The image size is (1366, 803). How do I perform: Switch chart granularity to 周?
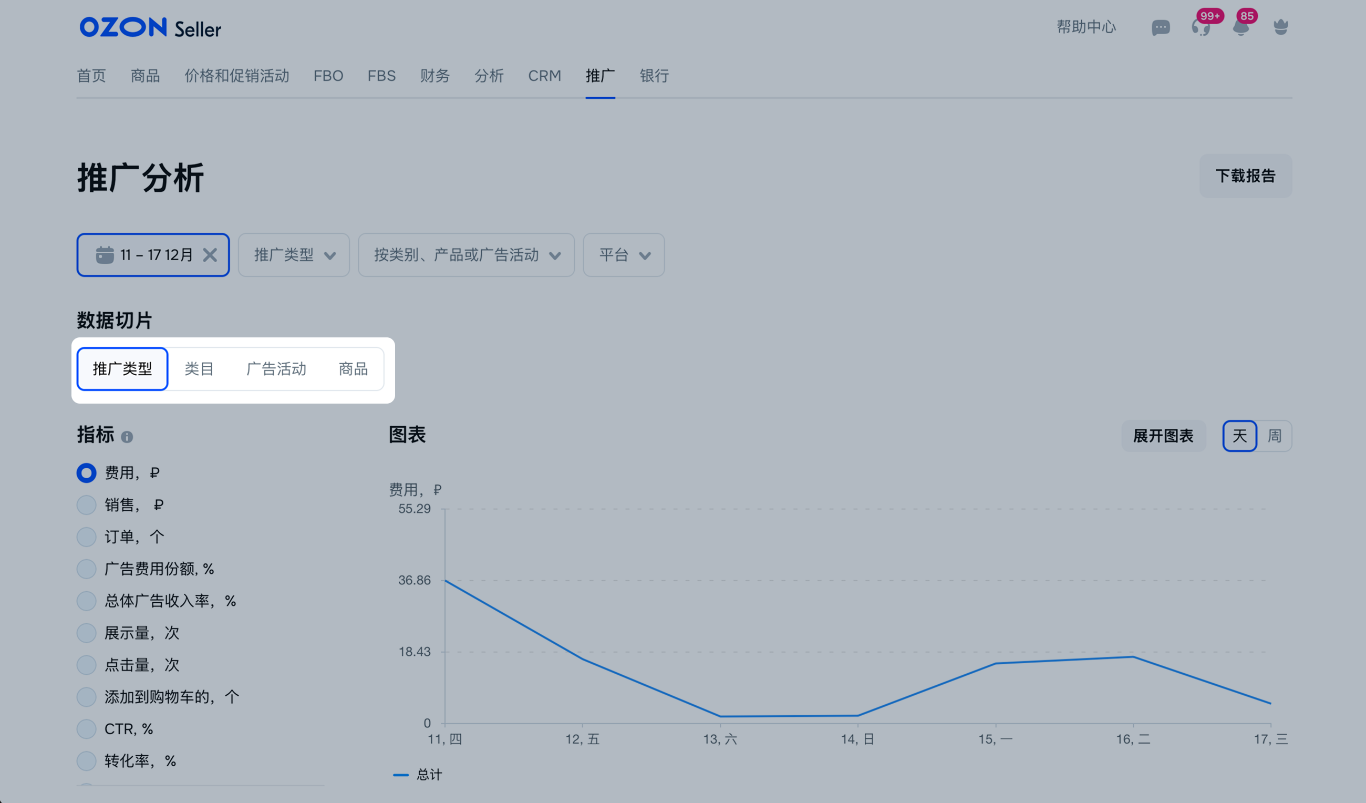pos(1275,436)
